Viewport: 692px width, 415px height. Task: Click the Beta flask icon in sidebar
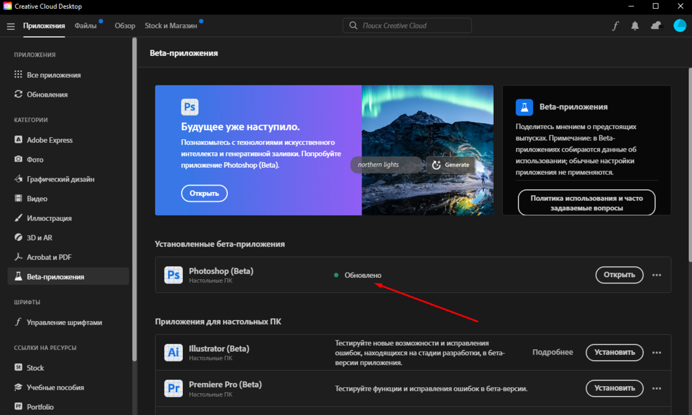[x=18, y=277]
